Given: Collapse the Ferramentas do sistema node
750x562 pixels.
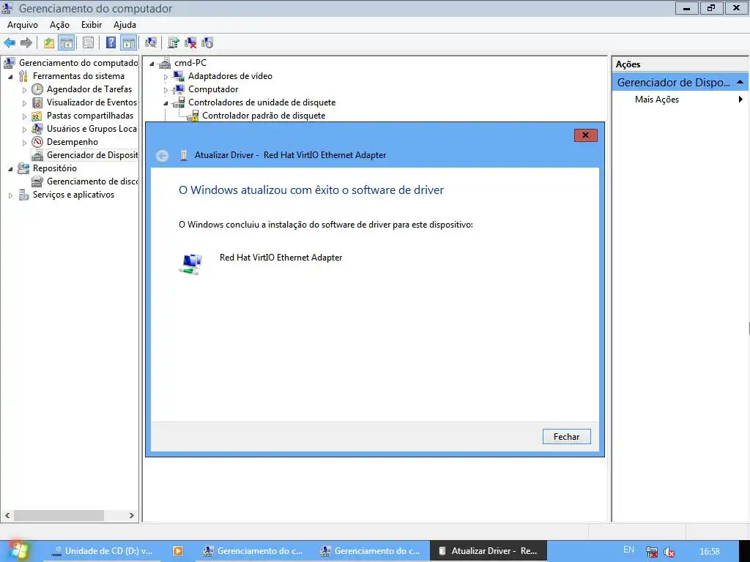Looking at the screenshot, I should (10, 76).
